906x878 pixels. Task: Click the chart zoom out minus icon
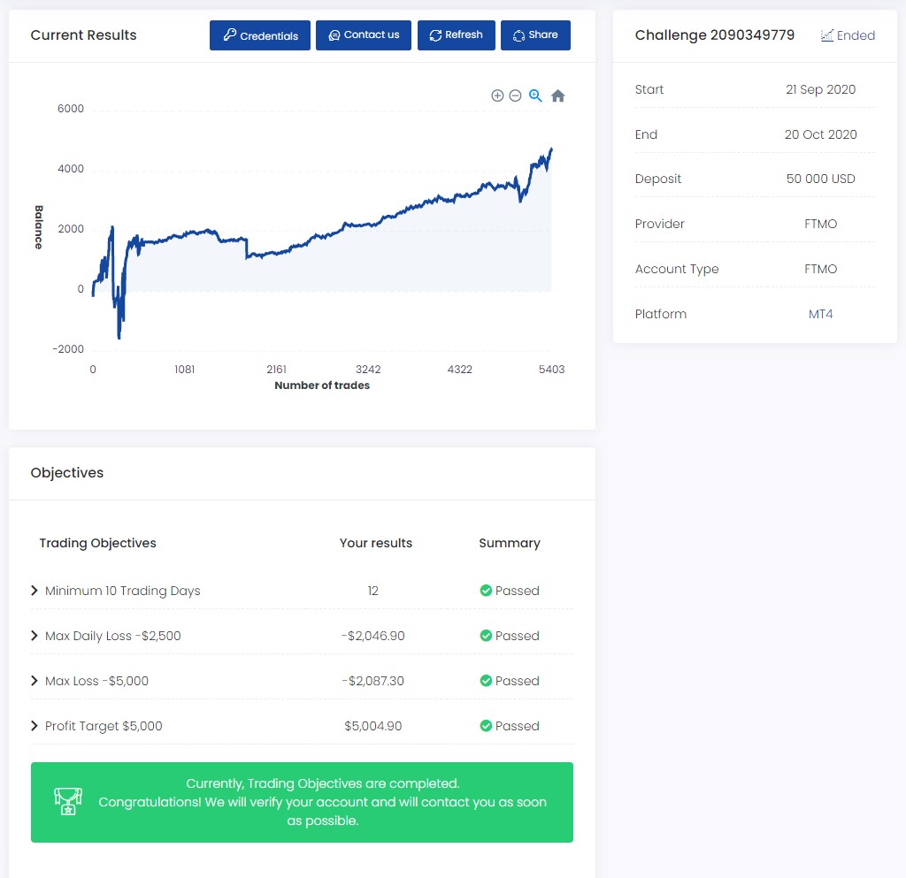[515, 95]
